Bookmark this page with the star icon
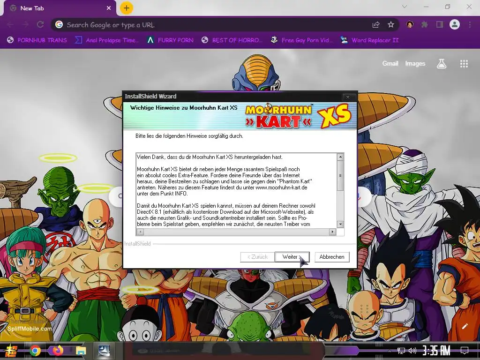This screenshot has height=360, width=480. [x=391, y=25]
